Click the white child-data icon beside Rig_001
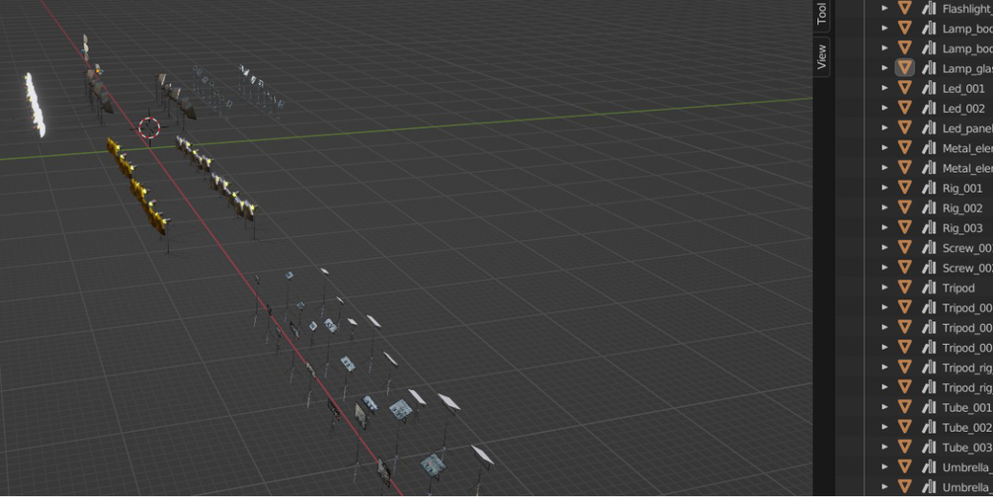 [x=929, y=188]
